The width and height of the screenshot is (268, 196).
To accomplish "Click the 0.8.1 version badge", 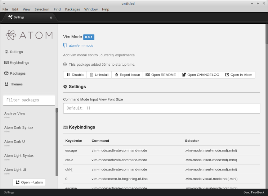I will [x=89, y=37].
